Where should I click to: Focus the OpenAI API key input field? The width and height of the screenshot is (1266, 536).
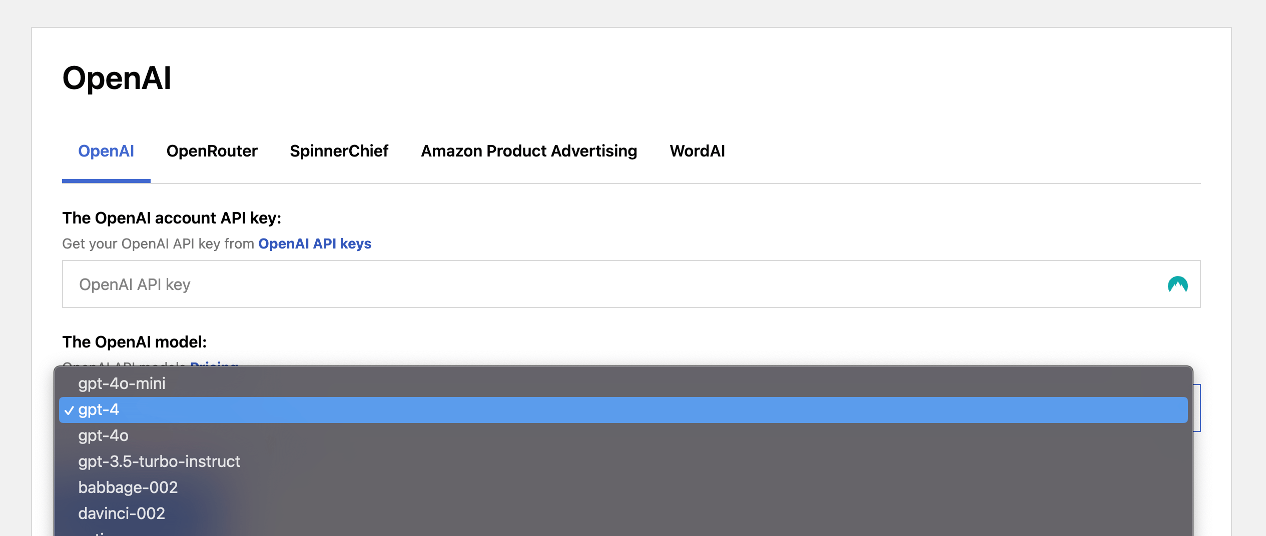[600, 284]
